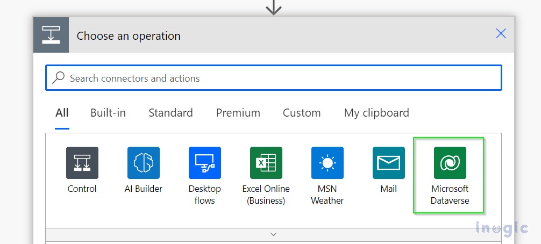Show Premium connectors tab
Screen dimensions: 541x244
(x=238, y=113)
